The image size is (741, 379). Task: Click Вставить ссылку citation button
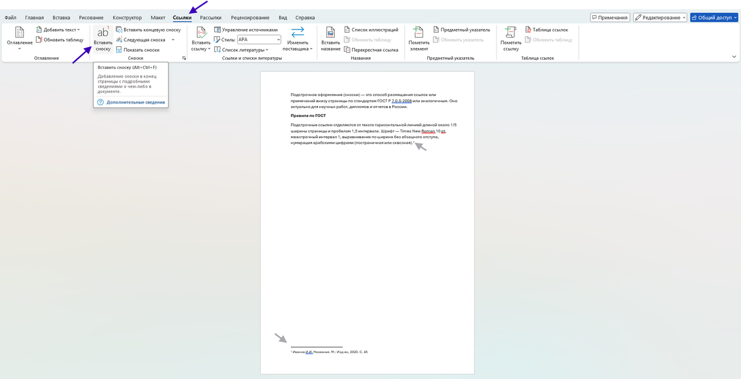pyautogui.click(x=201, y=39)
